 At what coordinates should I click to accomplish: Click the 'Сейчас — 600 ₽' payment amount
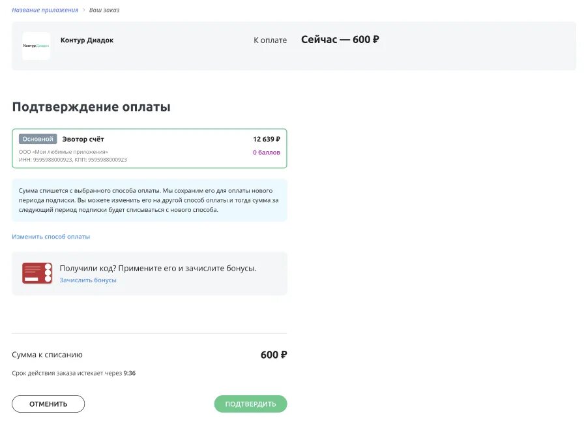click(340, 40)
